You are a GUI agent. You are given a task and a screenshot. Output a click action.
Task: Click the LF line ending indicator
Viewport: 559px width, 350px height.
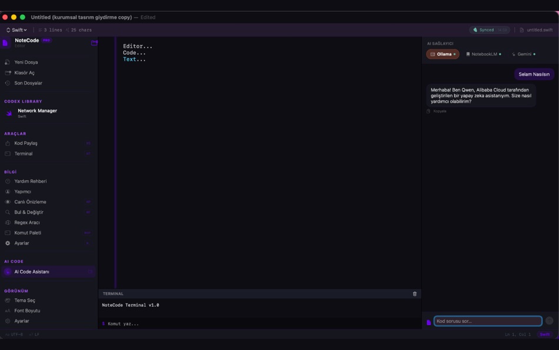[x=34, y=335]
